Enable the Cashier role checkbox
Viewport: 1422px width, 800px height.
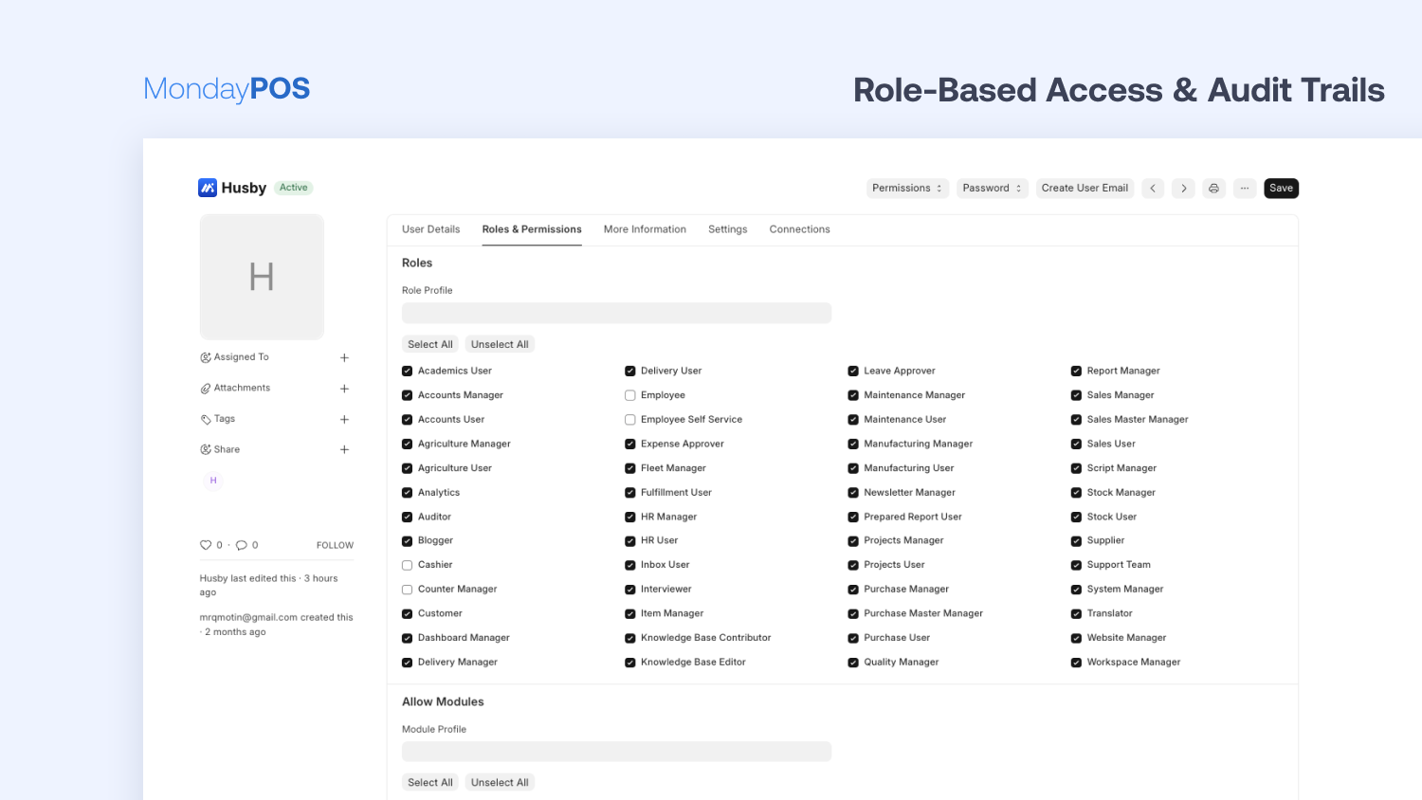tap(408, 565)
